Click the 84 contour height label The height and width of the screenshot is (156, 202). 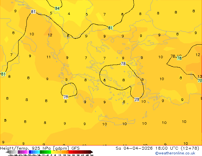(57, 8)
